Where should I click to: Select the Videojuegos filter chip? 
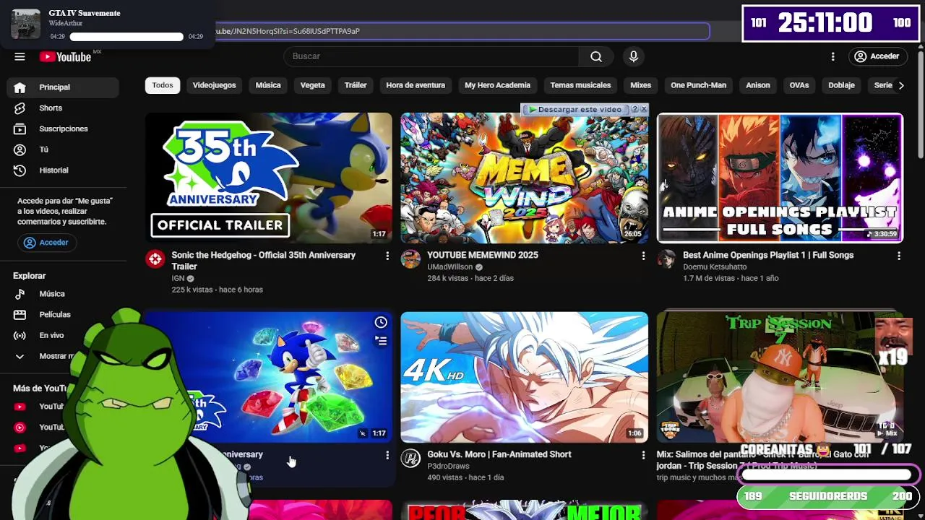pyautogui.click(x=214, y=85)
